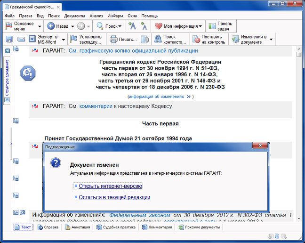Viewport: 305px width, 243px height.
Task: Expand the Основное меню dropdown
Action: pyautogui.click(x=40, y=26)
